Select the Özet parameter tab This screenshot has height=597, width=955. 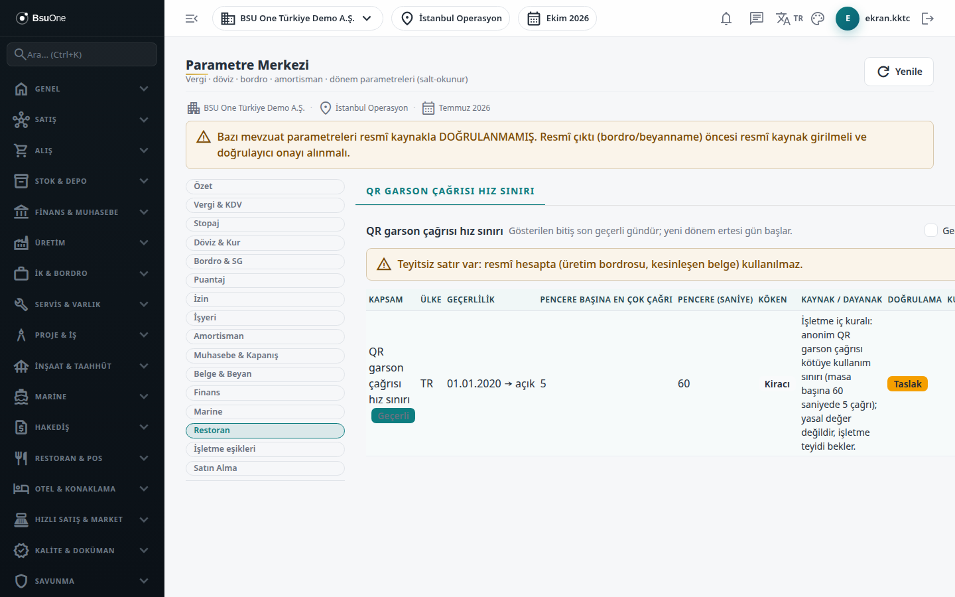click(265, 186)
